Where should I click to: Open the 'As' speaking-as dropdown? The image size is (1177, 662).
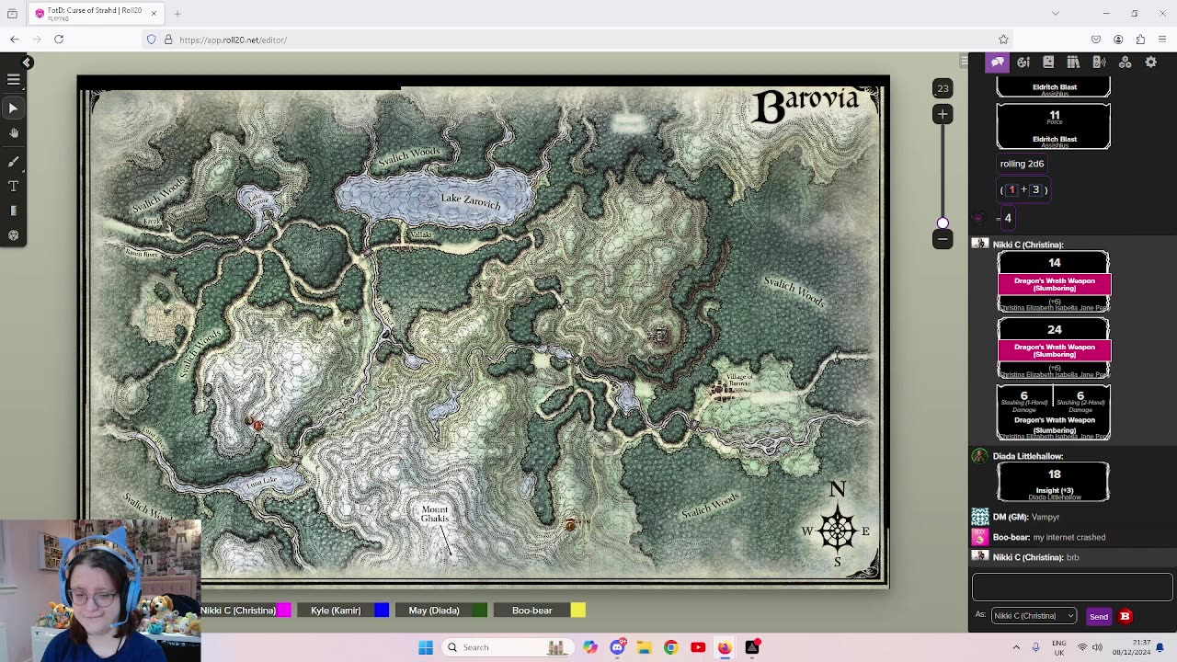1034,616
